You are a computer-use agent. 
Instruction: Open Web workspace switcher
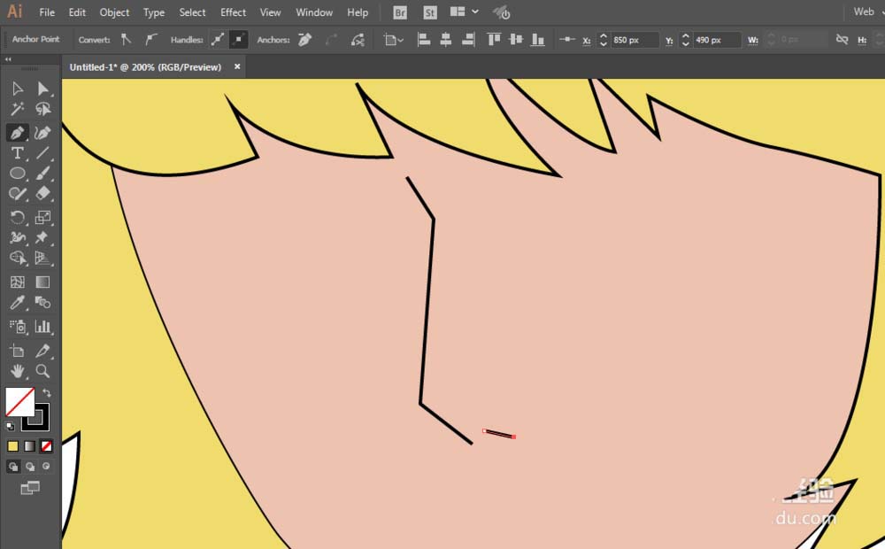coord(867,12)
